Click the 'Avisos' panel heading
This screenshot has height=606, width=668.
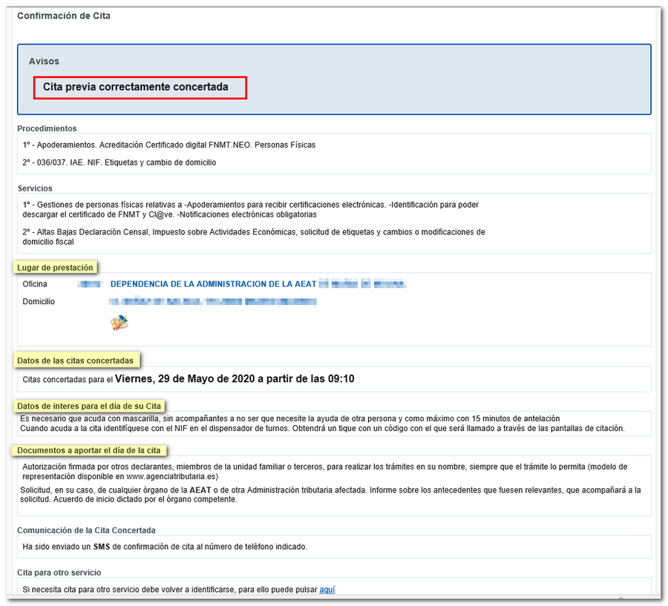44,61
